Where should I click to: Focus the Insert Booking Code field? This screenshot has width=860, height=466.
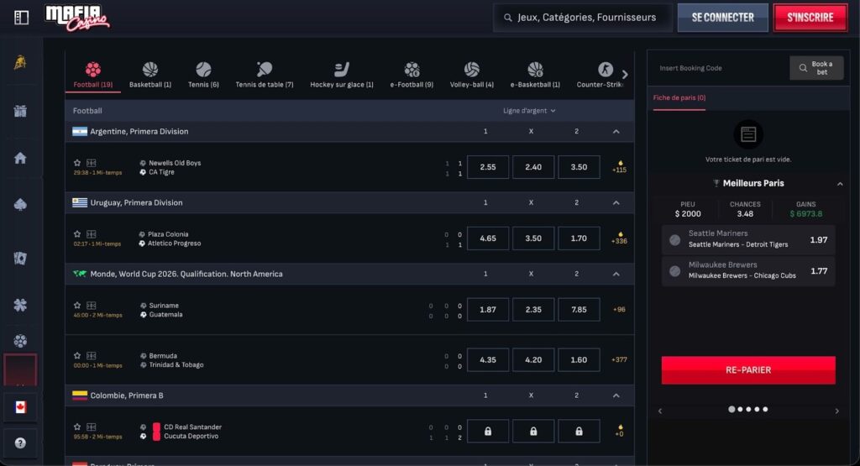coord(719,68)
